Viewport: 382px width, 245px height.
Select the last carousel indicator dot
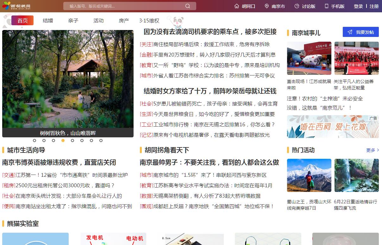point(101,140)
